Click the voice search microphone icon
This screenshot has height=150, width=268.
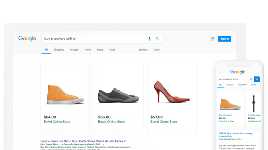point(149,39)
